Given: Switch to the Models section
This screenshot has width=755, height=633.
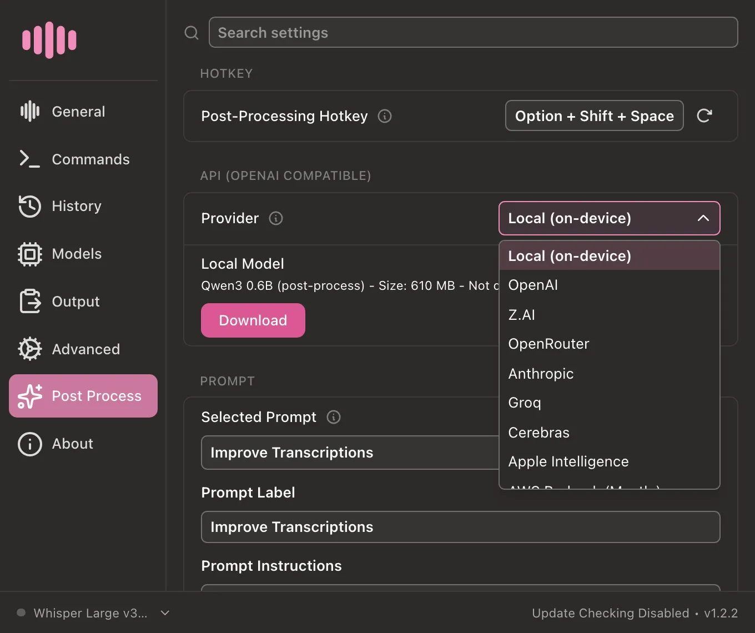Looking at the screenshot, I should 83,254.
